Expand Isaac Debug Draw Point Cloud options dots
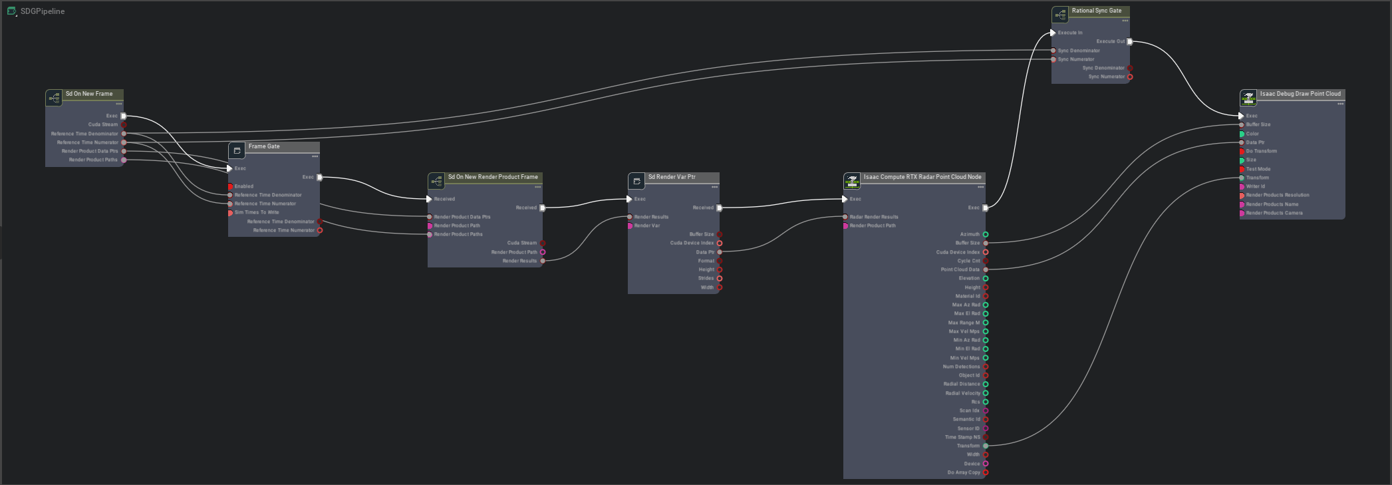 [x=1341, y=104]
